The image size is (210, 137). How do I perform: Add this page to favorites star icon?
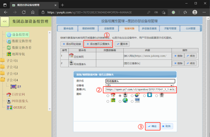point(163,12)
